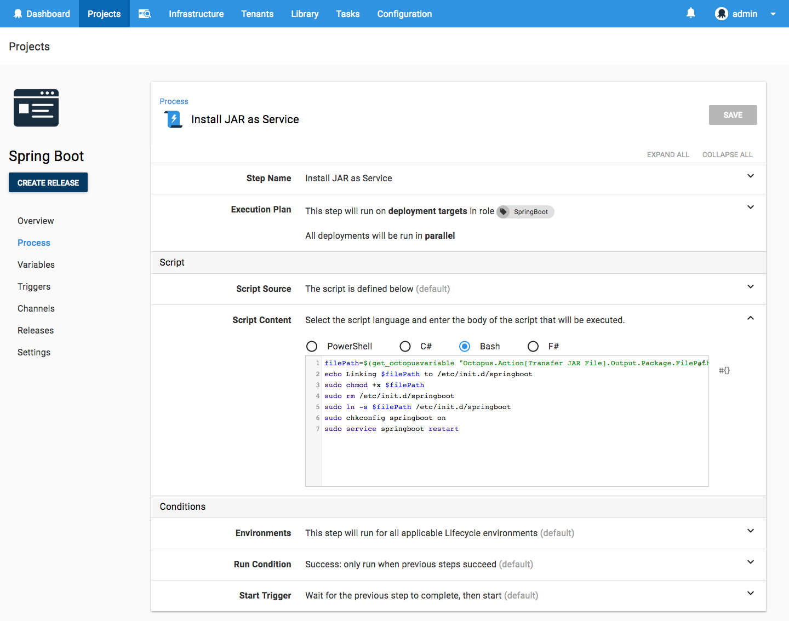Click the Spring Boot project logo
Image resolution: width=789 pixels, height=621 pixels.
click(36, 108)
